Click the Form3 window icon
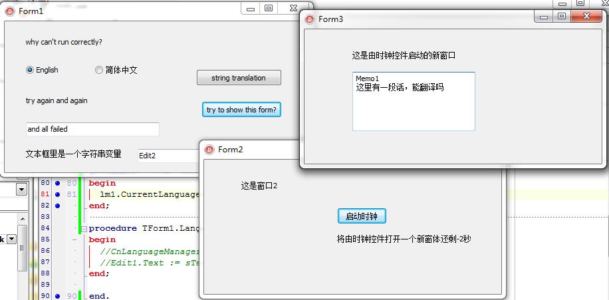The image size is (609, 300). (309, 19)
